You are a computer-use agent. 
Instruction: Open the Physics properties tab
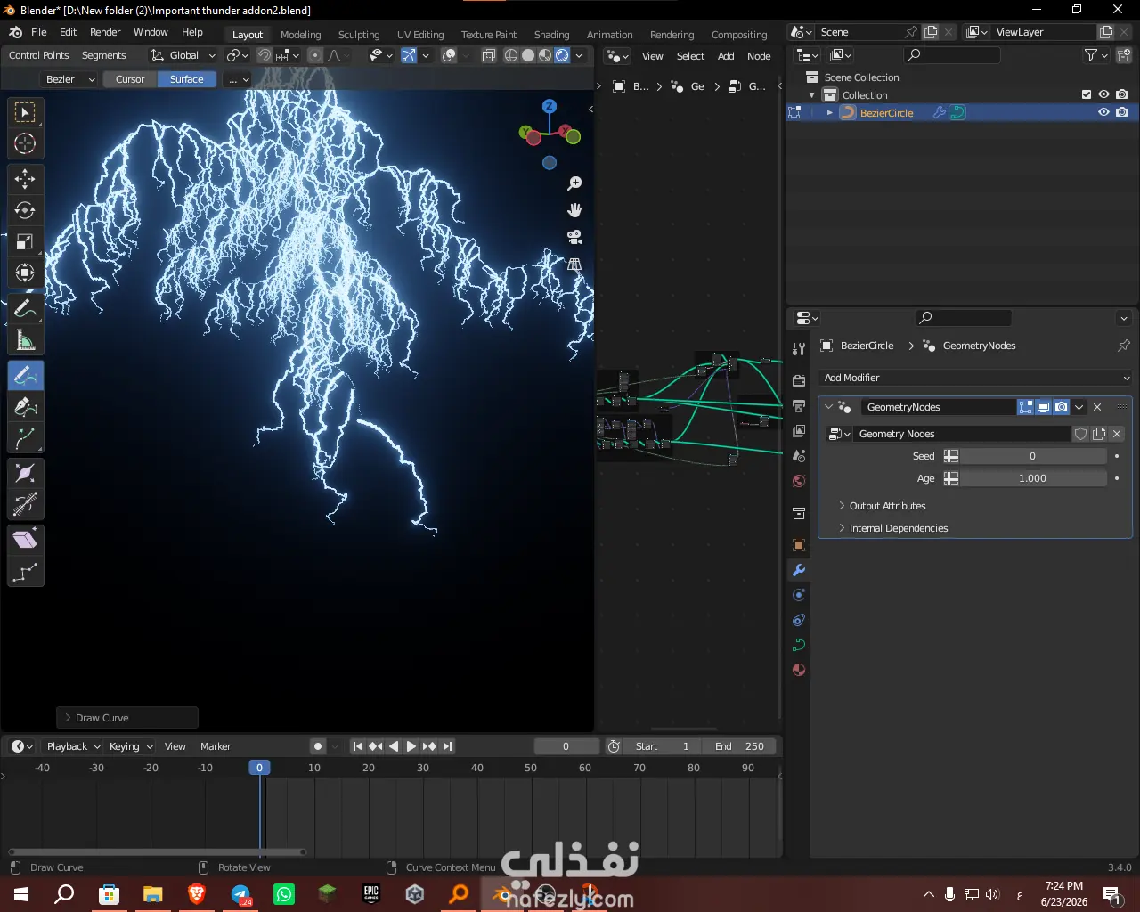tap(799, 595)
